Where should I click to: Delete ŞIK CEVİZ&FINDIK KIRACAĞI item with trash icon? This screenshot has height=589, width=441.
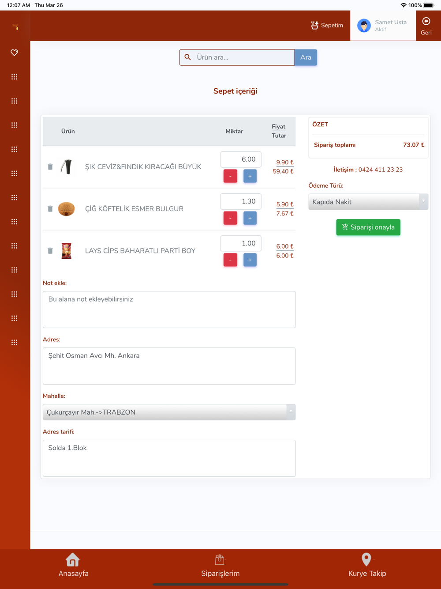[x=50, y=167]
